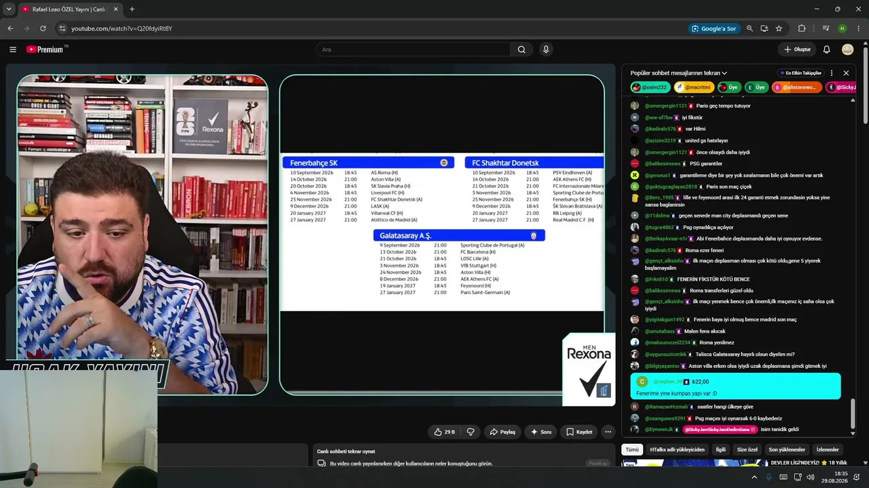Open the YouTube guide hamburger menu
Viewport: 869px width, 488px height.
(13, 49)
